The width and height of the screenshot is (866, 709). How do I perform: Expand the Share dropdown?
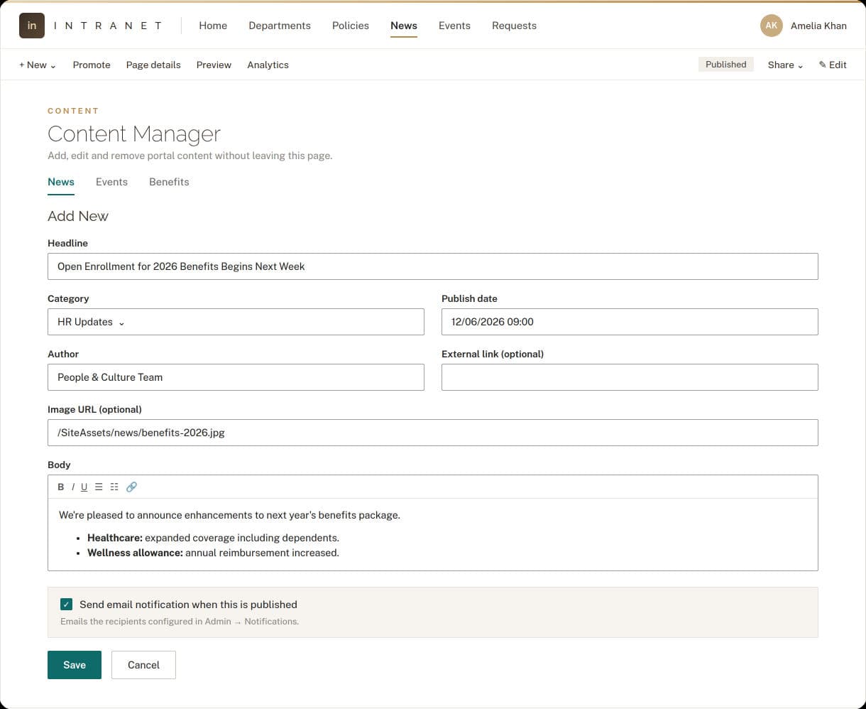point(785,65)
